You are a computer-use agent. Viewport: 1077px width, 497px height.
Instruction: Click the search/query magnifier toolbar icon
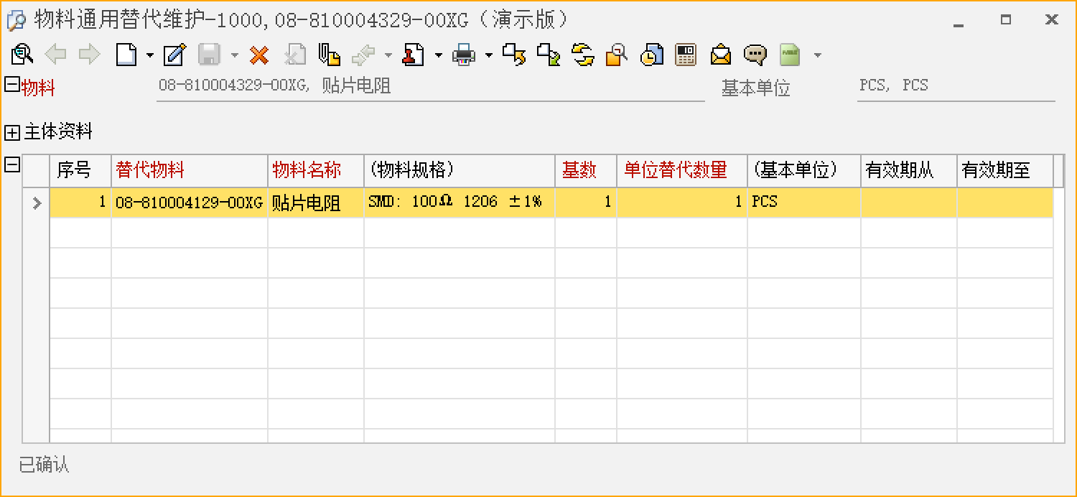click(22, 55)
